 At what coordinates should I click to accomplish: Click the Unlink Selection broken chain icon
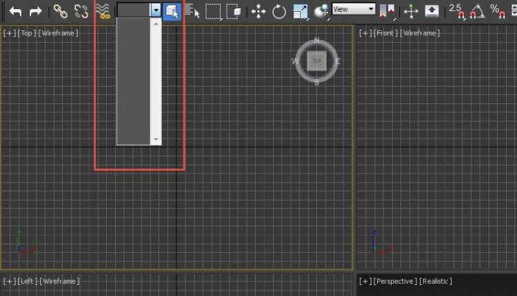(81, 11)
